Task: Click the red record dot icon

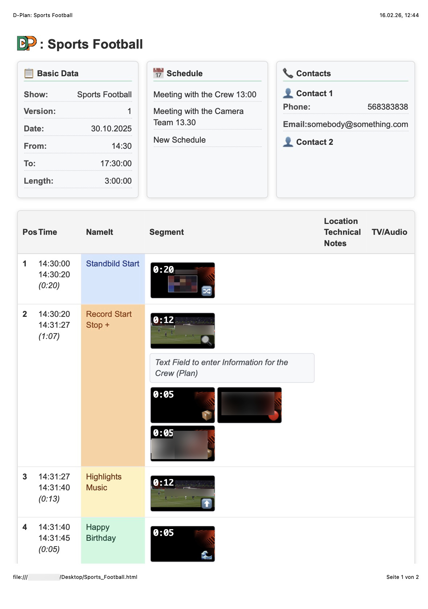Action: (x=274, y=415)
